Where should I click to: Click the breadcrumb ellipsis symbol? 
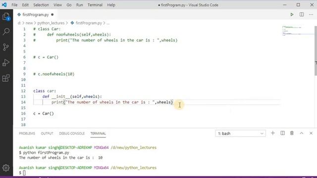(x=108, y=23)
